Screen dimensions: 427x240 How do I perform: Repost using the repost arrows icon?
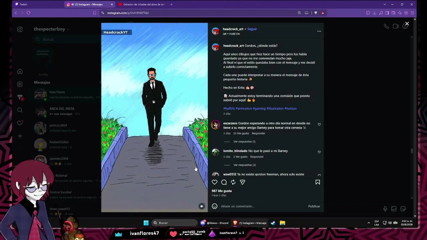click(233, 182)
